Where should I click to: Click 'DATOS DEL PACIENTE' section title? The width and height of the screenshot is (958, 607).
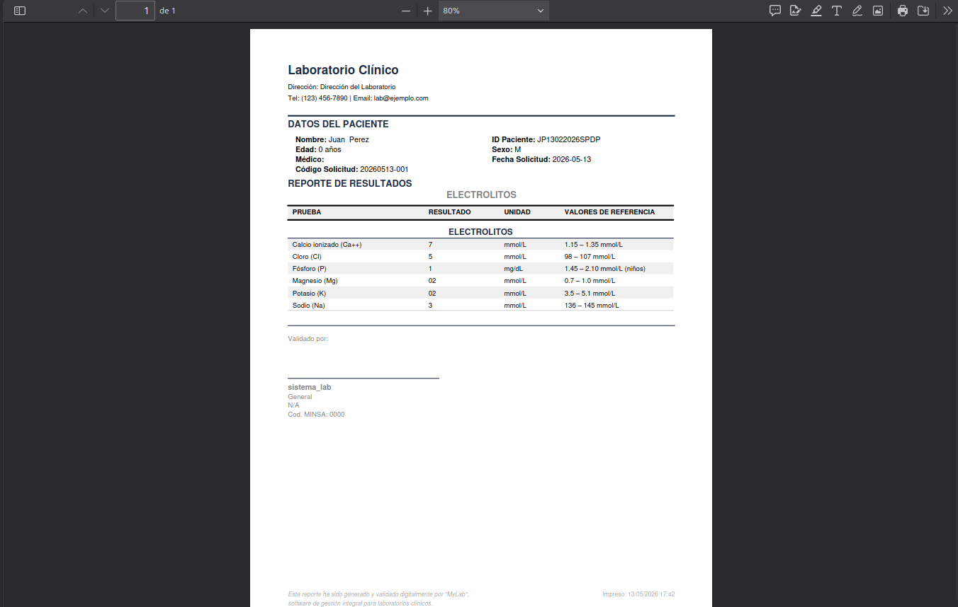pos(338,125)
